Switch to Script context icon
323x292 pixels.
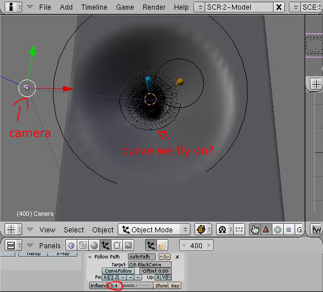coord(83,245)
